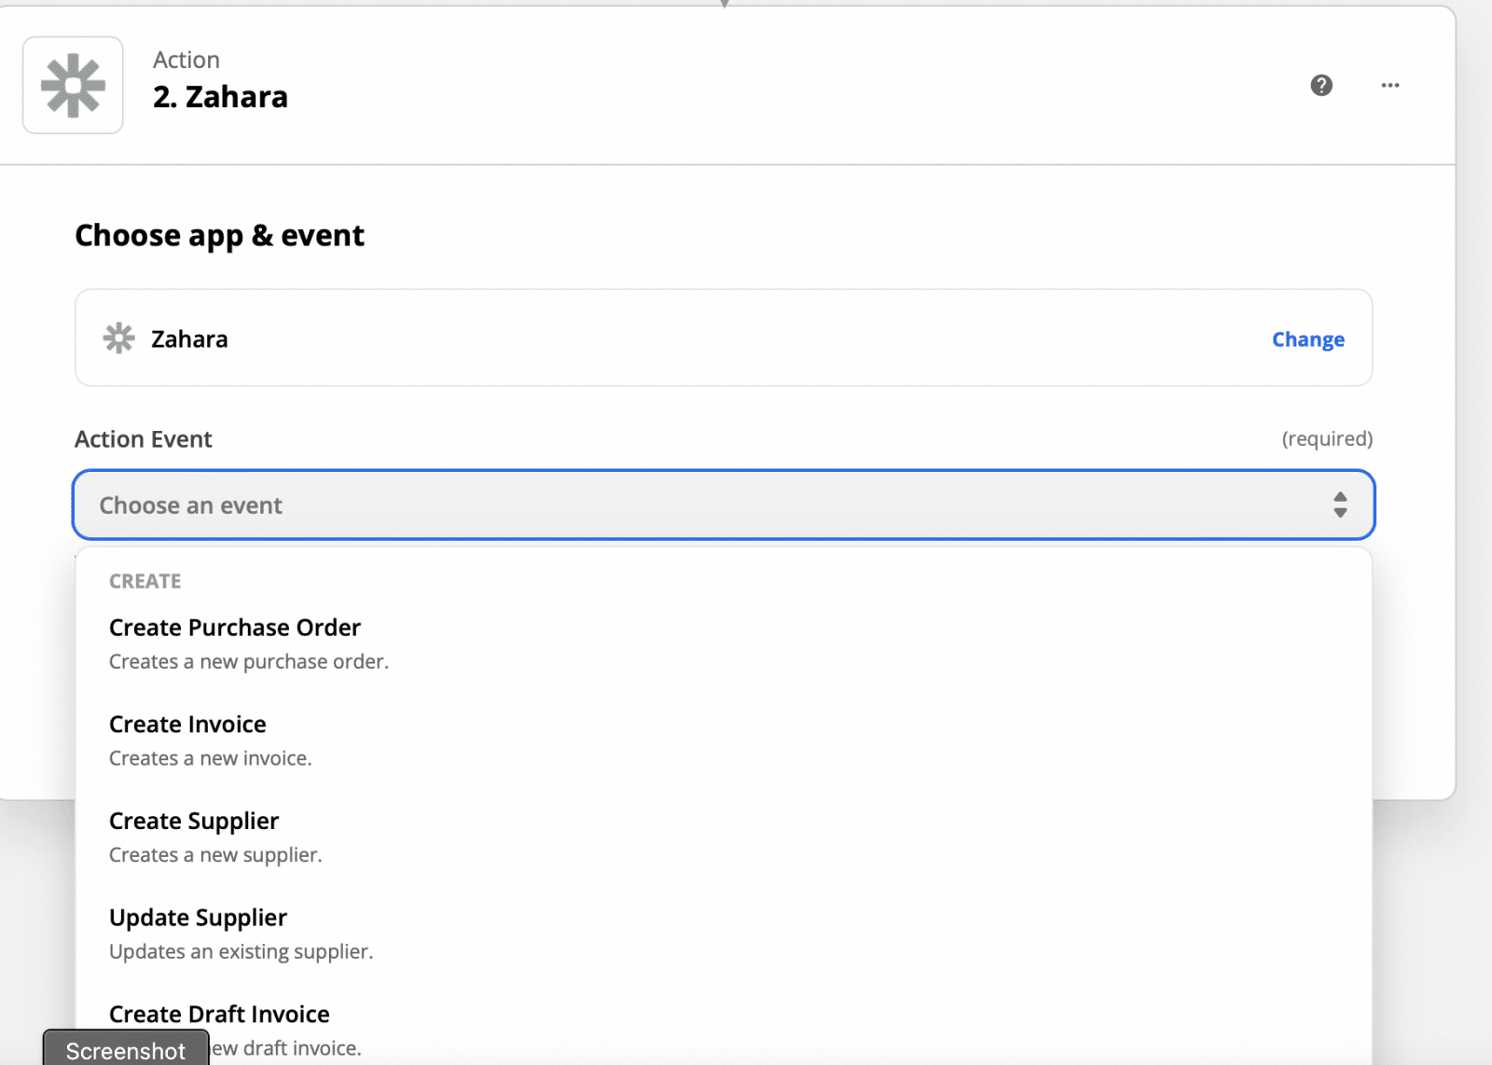The width and height of the screenshot is (1492, 1065).
Task: Open the three-dot more options menu
Action: click(x=1390, y=85)
